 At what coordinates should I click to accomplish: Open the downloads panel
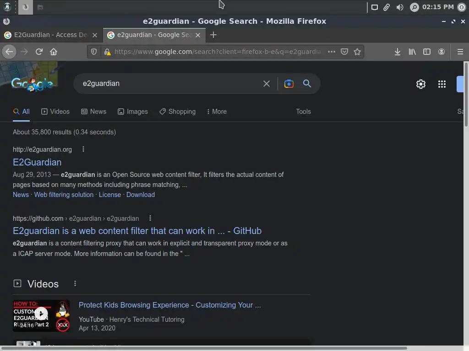click(x=397, y=52)
